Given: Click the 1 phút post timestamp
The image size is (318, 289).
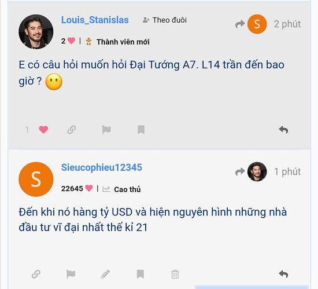Looking at the screenshot, I should coord(287,172).
